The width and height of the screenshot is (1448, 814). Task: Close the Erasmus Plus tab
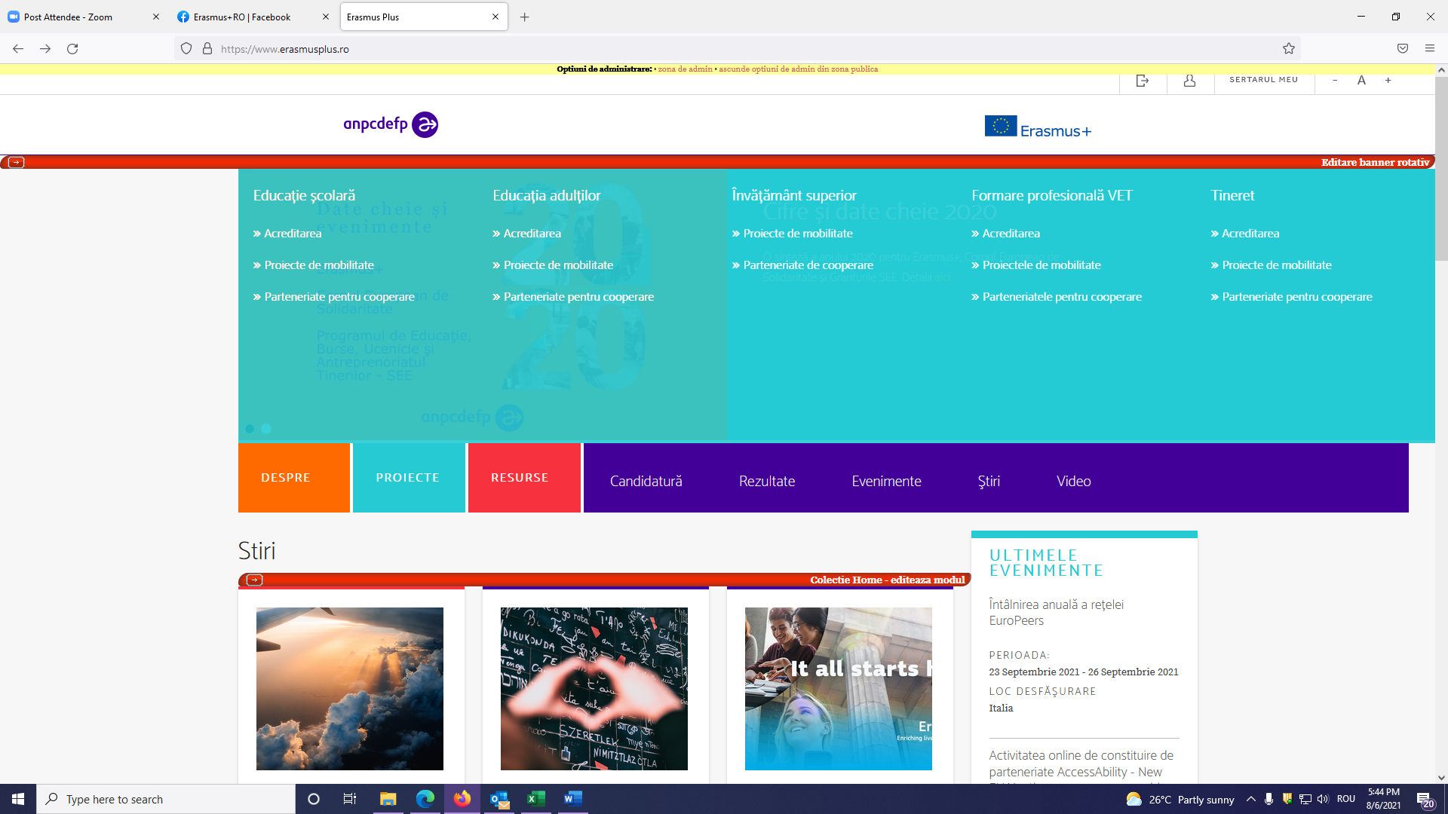pyautogui.click(x=495, y=17)
